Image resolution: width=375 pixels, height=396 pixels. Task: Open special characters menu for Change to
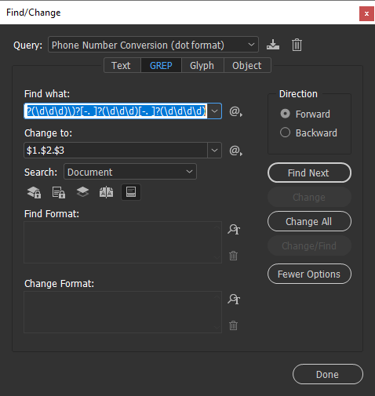(235, 151)
